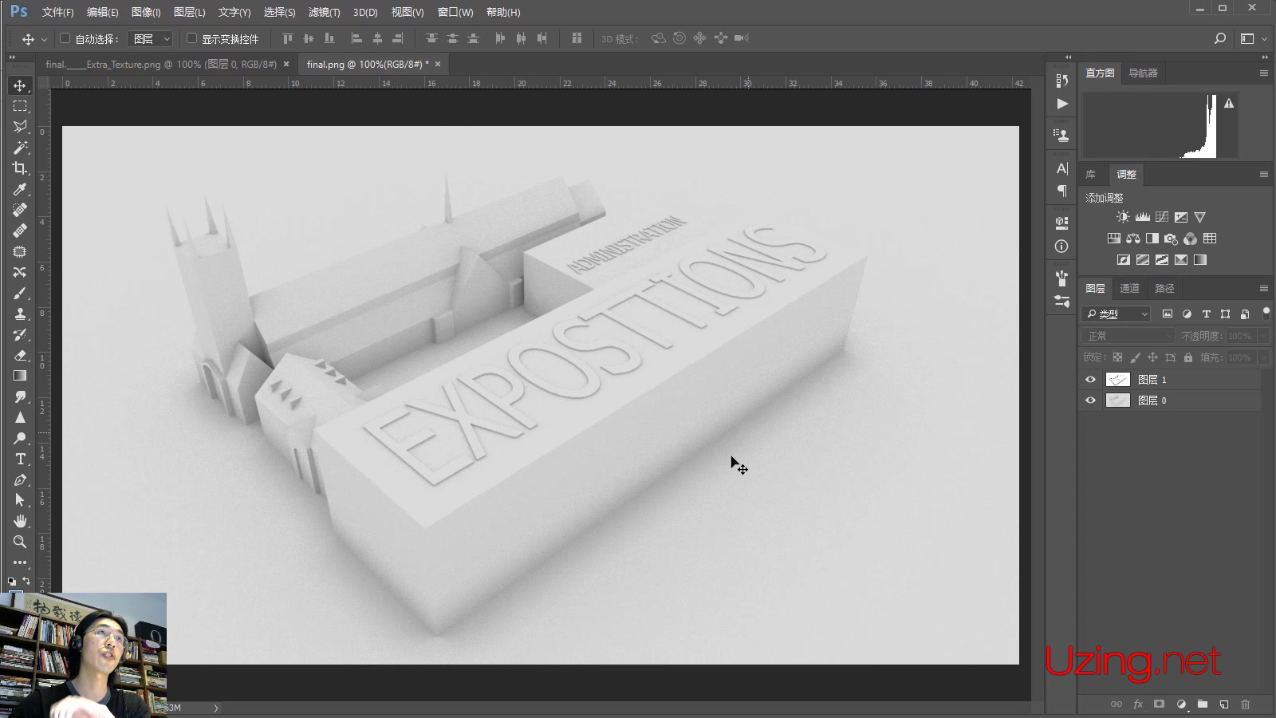Select the Crop tool
Viewport: 1276px width, 718px height.
click(19, 168)
